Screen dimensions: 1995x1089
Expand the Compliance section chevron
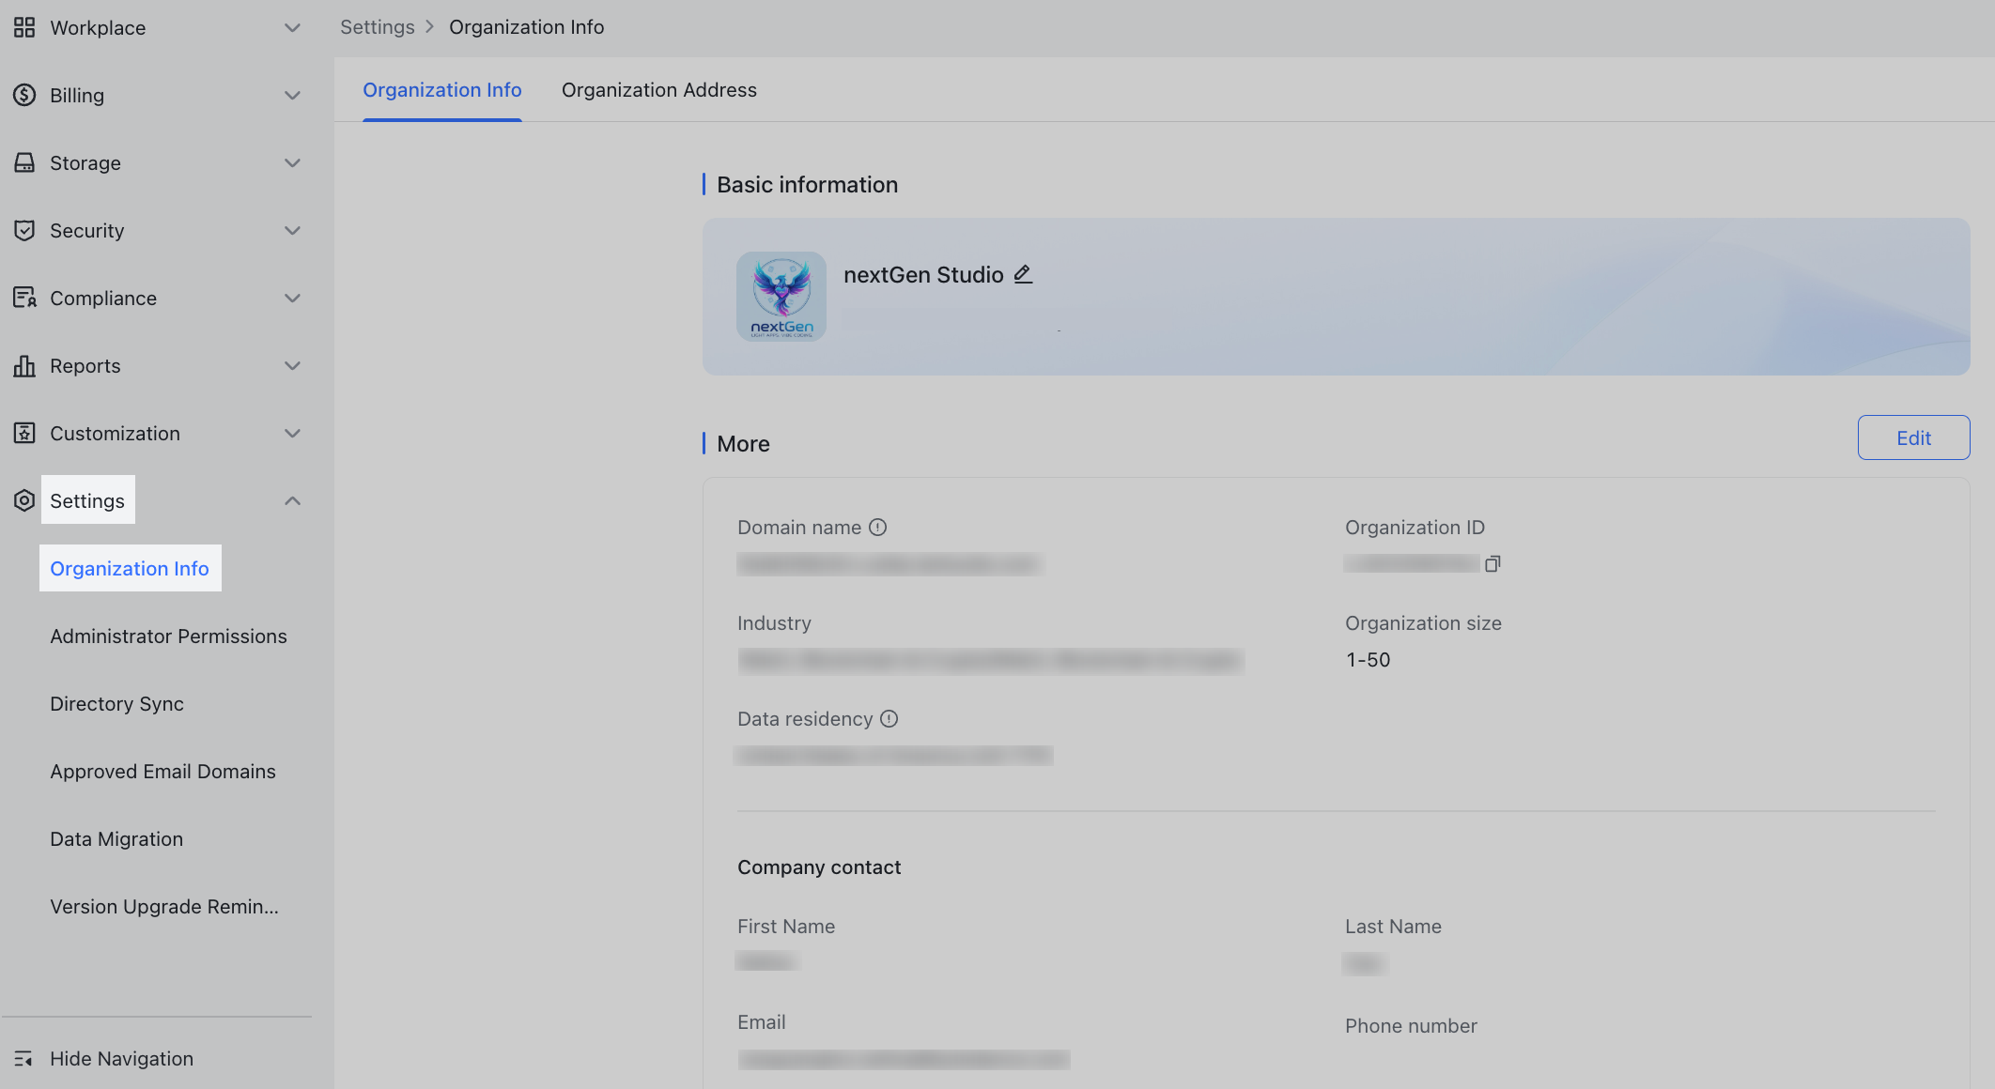(292, 298)
